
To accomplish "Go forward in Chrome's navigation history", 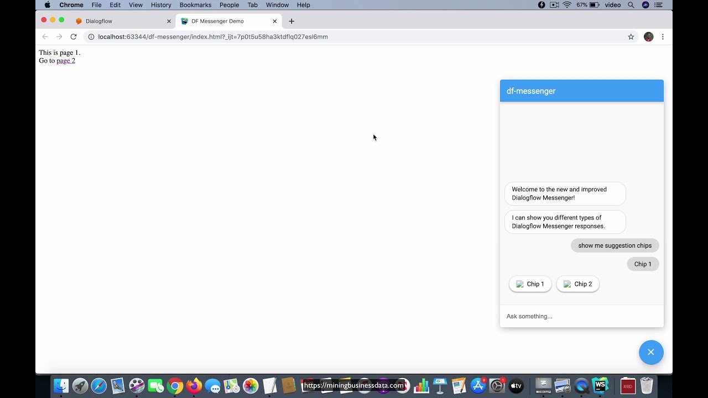I will tap(59, 36).
